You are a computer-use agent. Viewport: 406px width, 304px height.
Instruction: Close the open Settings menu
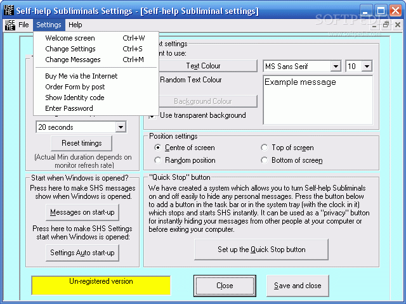coord(49,25)
